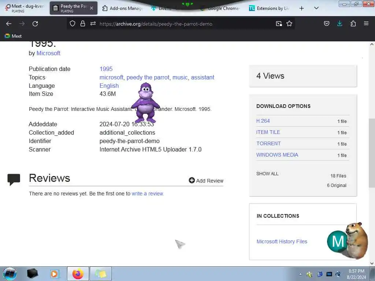Open the Meet bookmark in bookmarks bar
Screen dimensions: 375x281
13,36
